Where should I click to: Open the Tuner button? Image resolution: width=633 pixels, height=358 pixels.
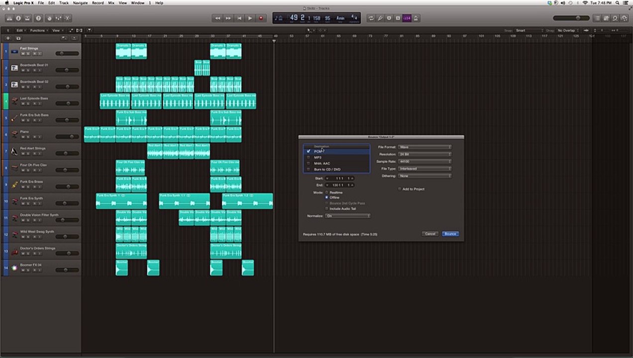click(380, 18)
